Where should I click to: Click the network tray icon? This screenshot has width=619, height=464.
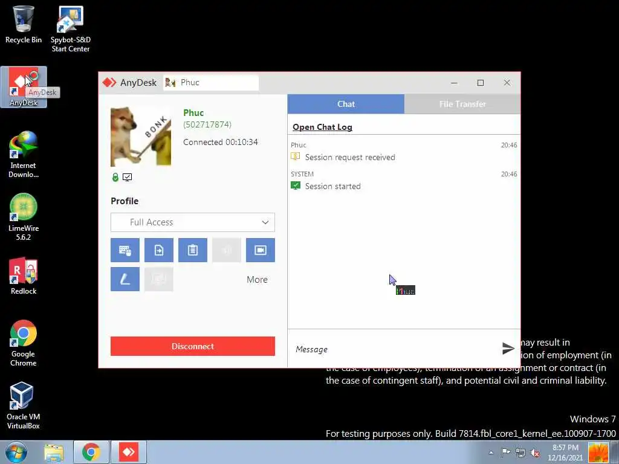click(520, 453)
